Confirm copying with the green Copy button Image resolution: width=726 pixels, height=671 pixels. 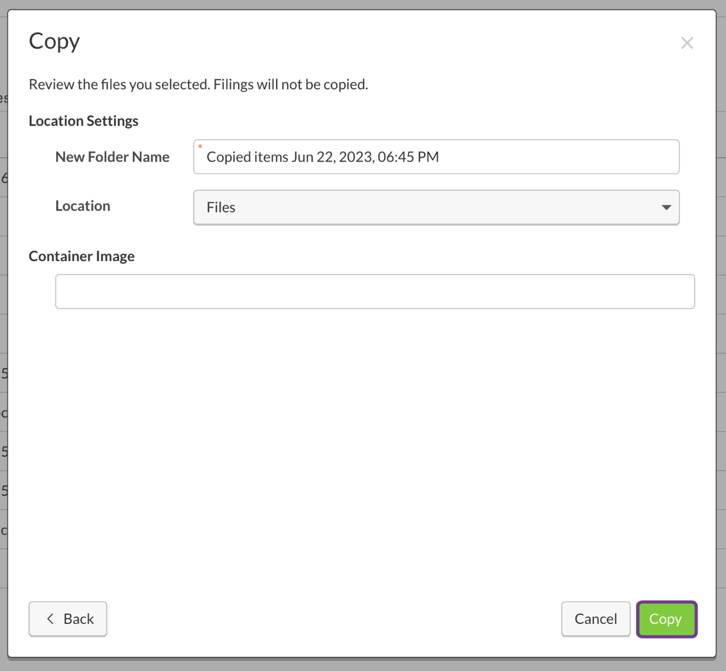coord(667,619)
